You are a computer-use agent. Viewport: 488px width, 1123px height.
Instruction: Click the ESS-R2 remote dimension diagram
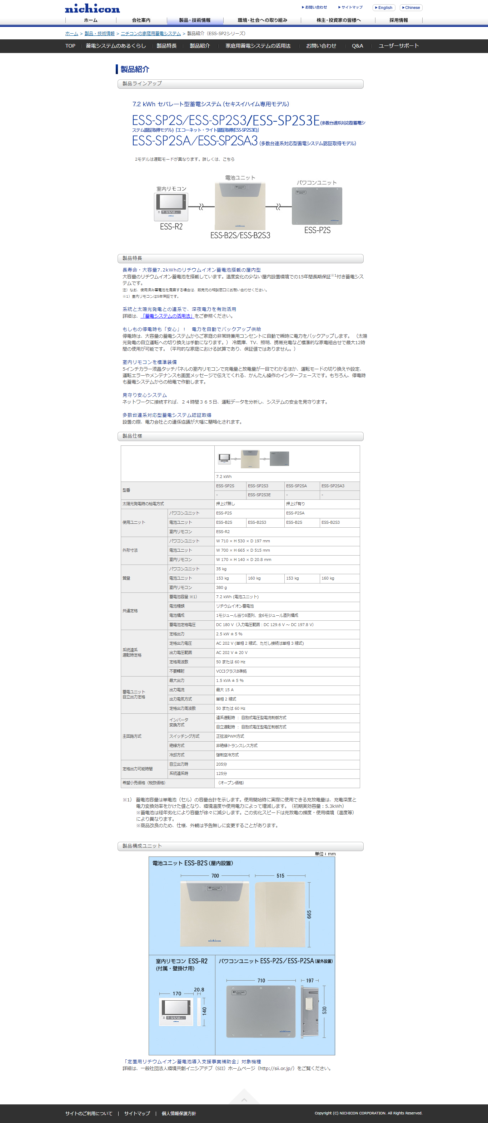click(182, 1005)
